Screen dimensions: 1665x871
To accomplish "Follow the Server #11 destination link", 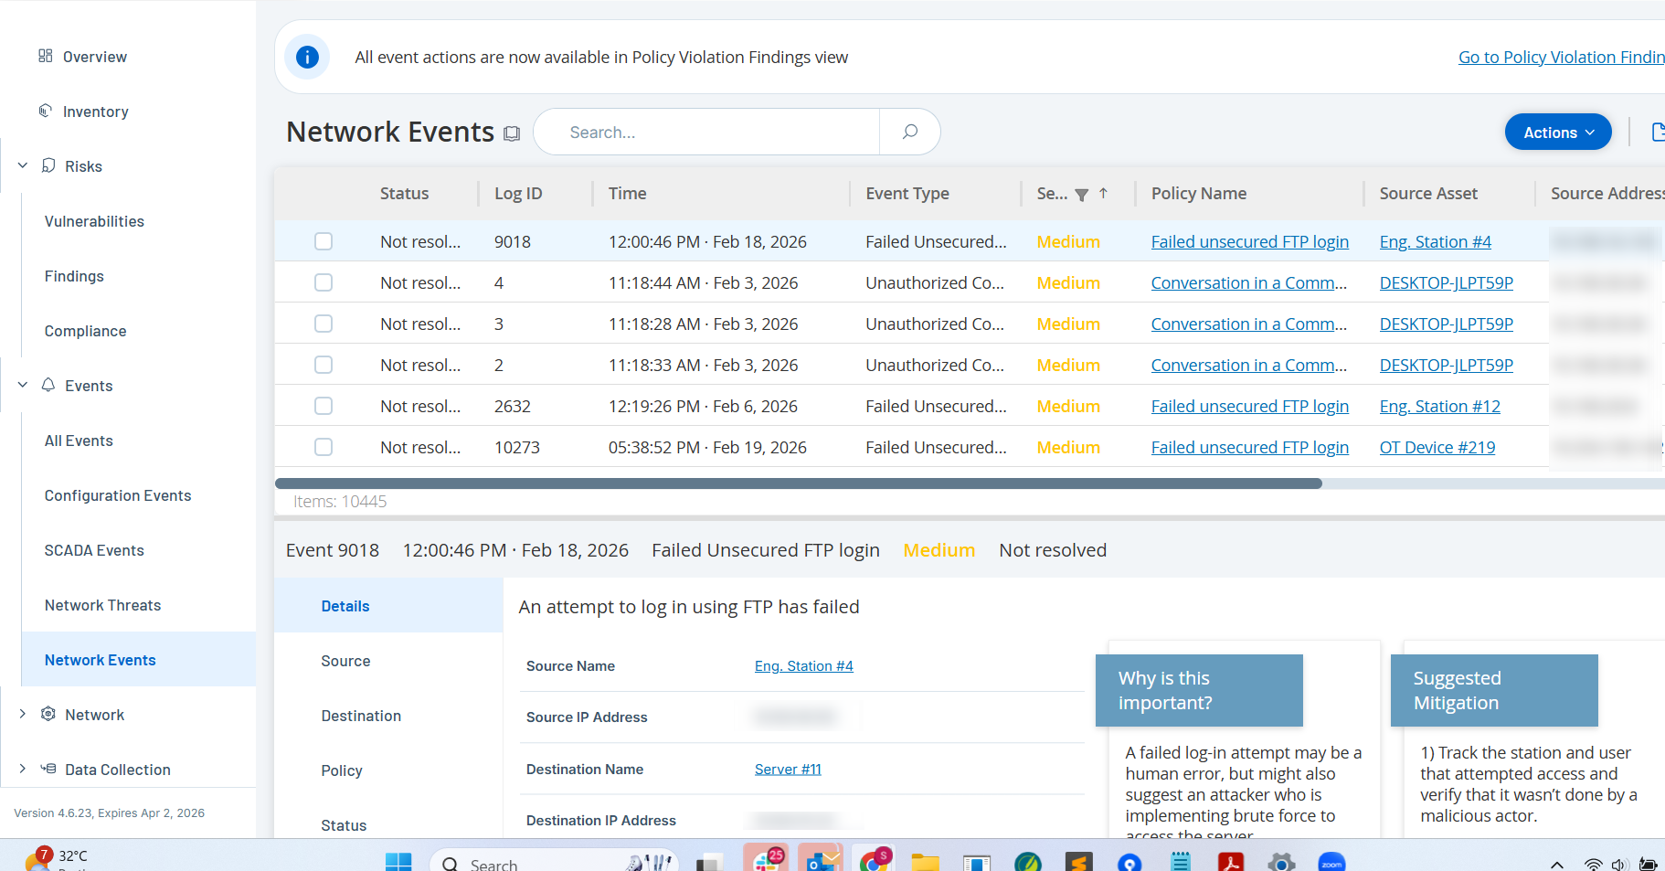I will (x=788, y=769).
